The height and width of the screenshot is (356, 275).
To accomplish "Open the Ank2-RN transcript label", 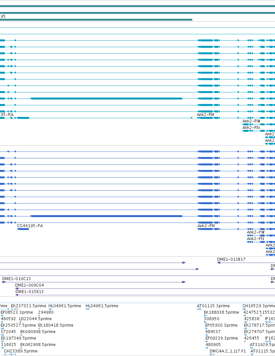I will (251, 128).
